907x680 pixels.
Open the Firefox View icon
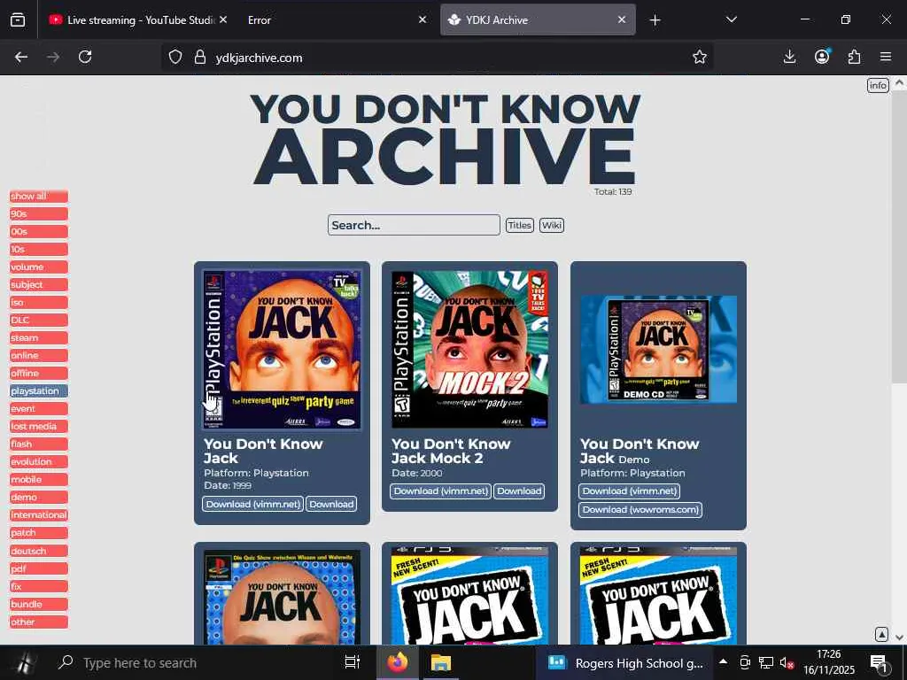(x=18, y=20)
